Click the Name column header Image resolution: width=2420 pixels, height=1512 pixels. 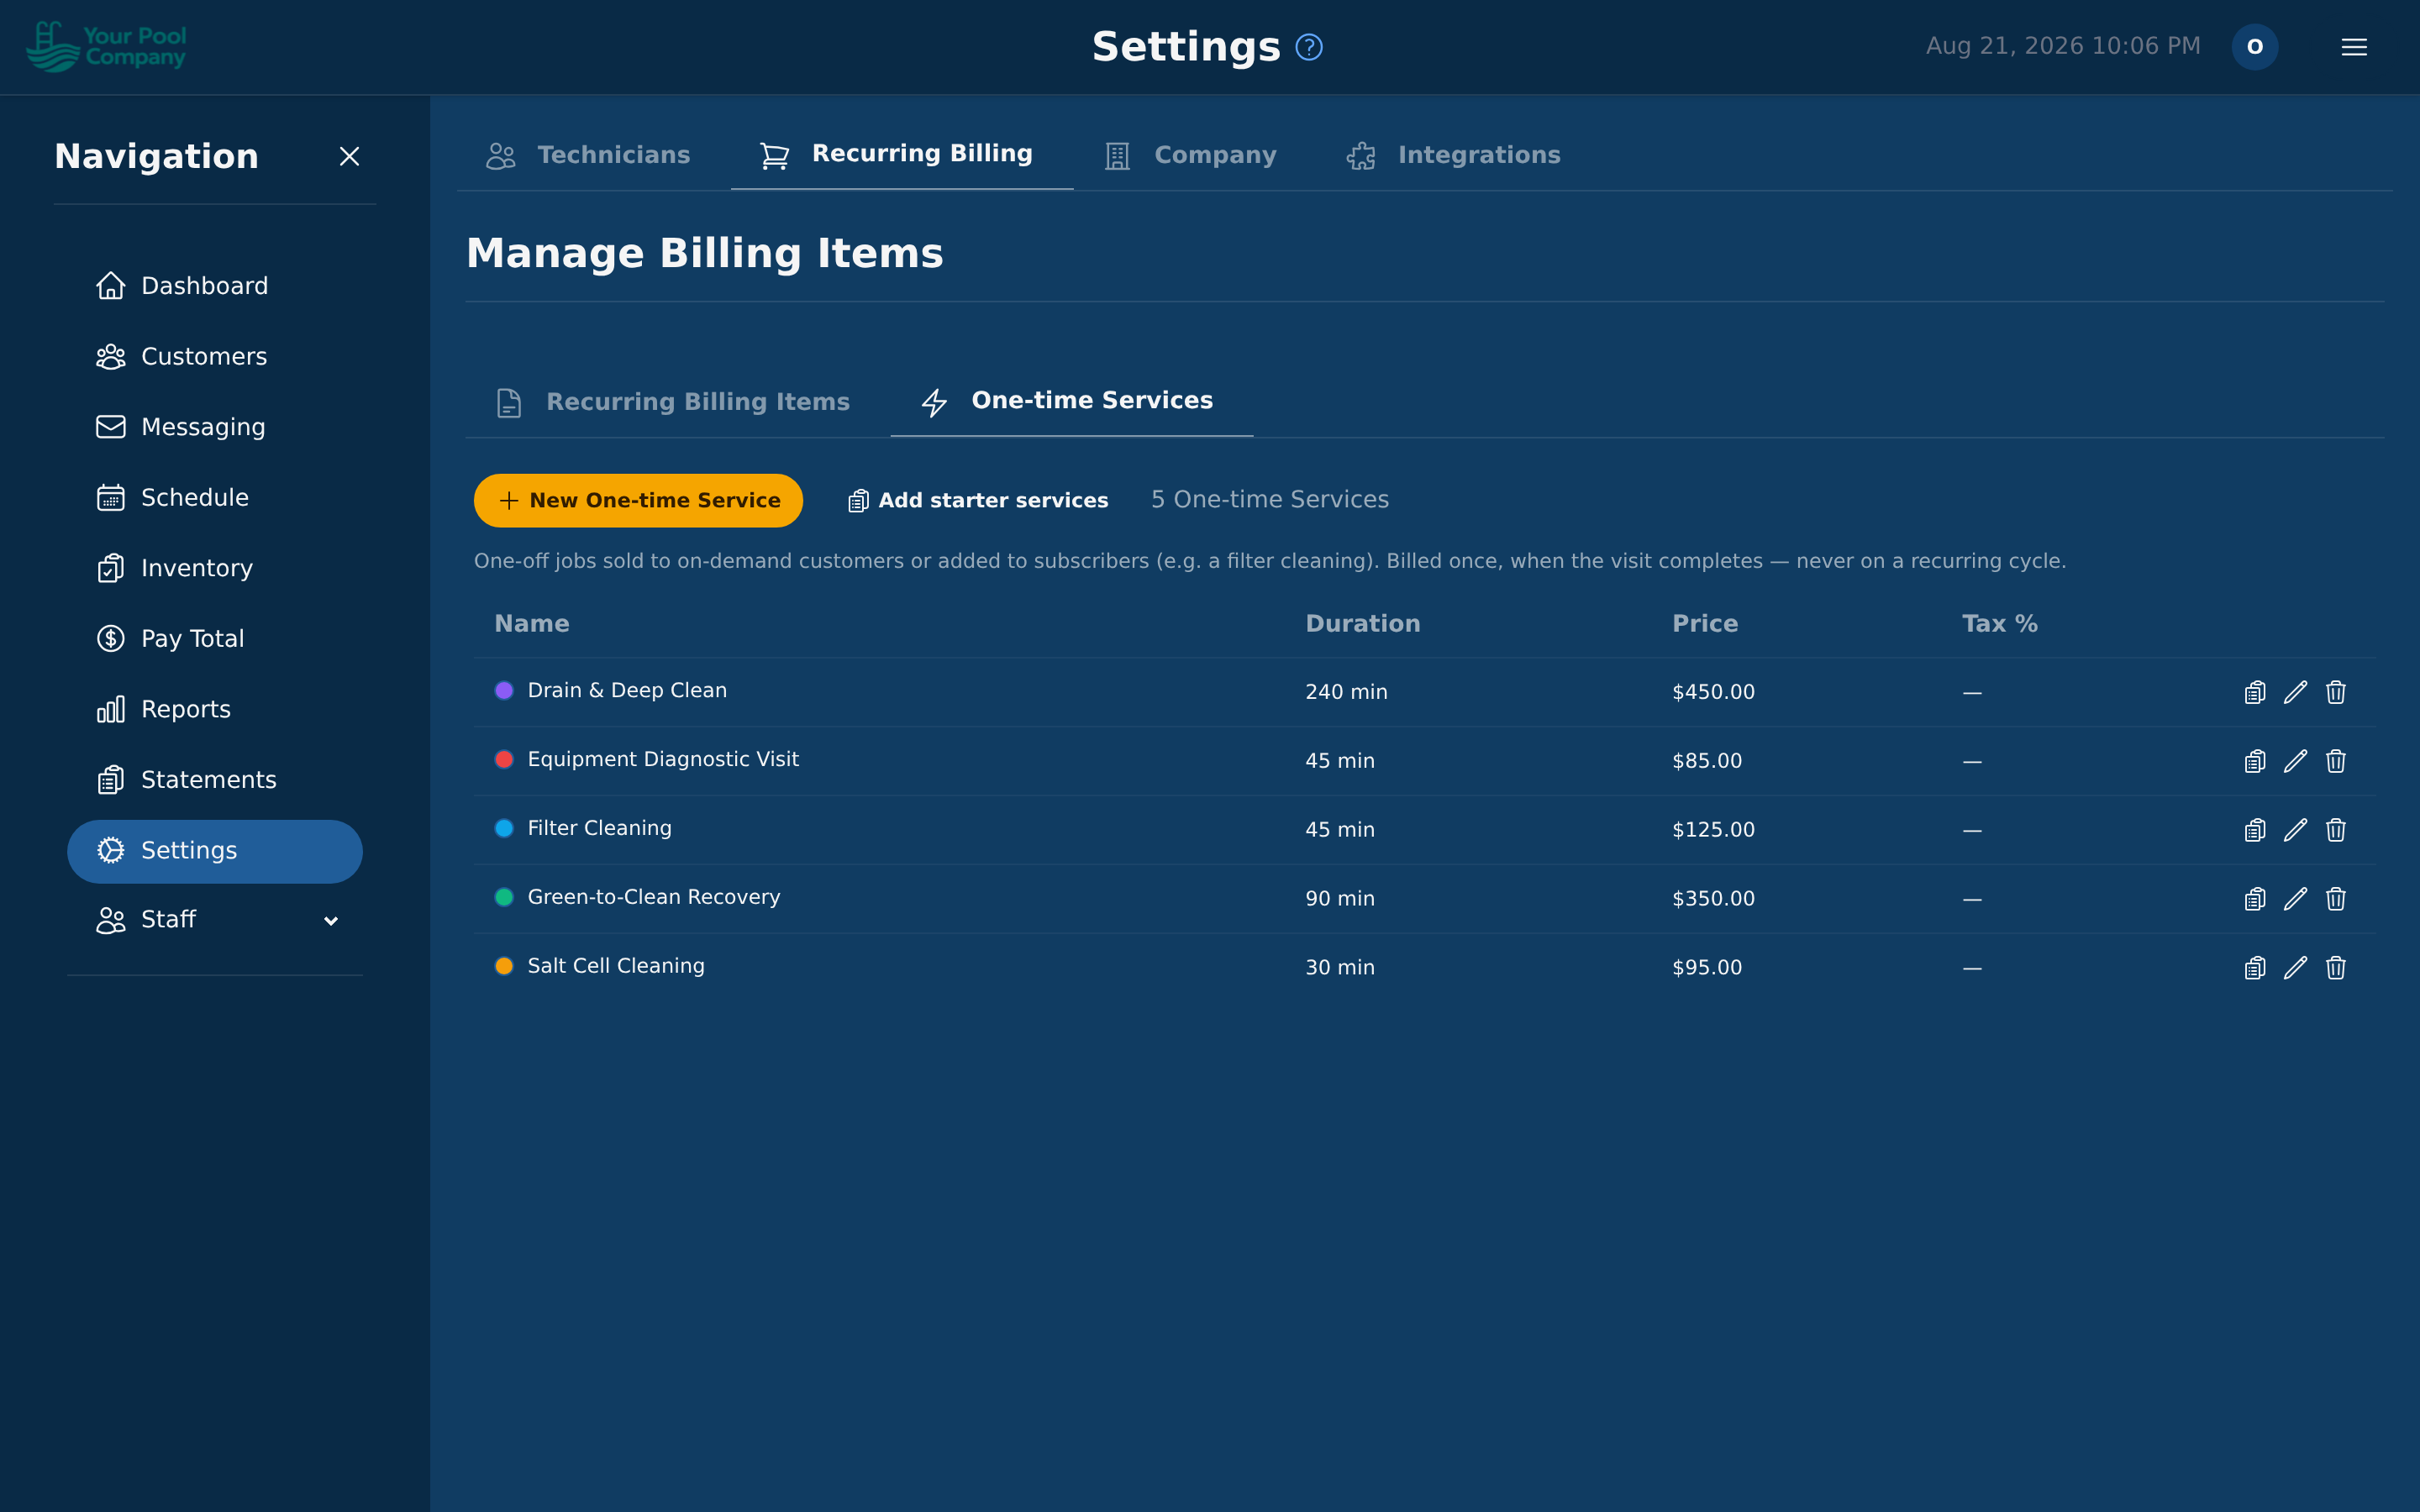click(x=532, y=624)
